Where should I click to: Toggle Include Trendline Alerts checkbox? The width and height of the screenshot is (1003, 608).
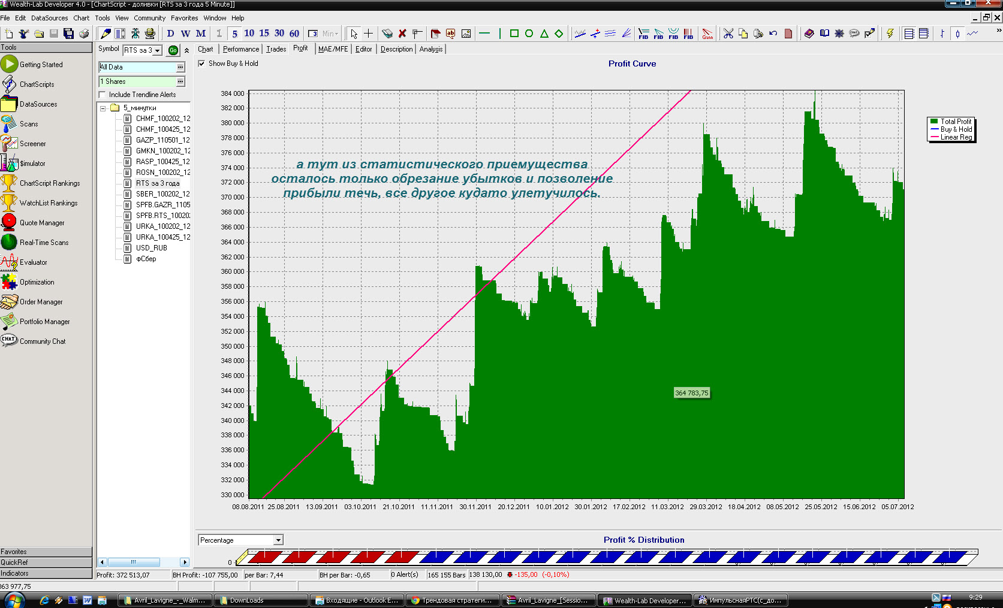[x=102, y=95]
